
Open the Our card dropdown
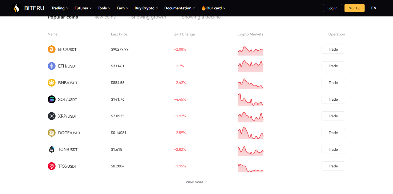(214, 8)
